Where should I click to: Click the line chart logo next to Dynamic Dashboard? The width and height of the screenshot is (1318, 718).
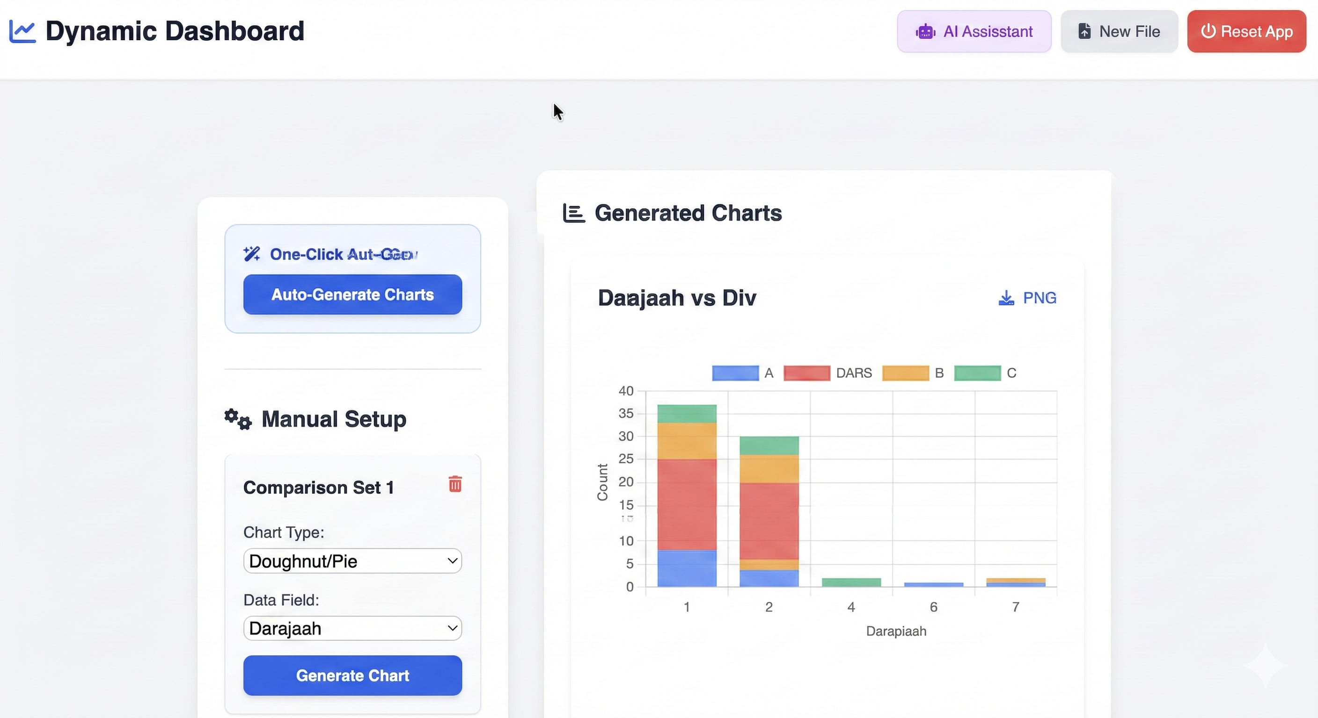click(22, 31)
